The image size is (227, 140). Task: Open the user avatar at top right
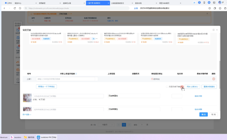point(220,3)
